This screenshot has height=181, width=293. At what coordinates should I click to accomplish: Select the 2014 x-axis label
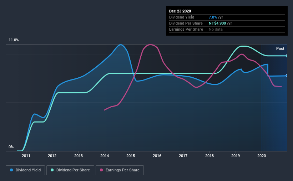point(105,156)
